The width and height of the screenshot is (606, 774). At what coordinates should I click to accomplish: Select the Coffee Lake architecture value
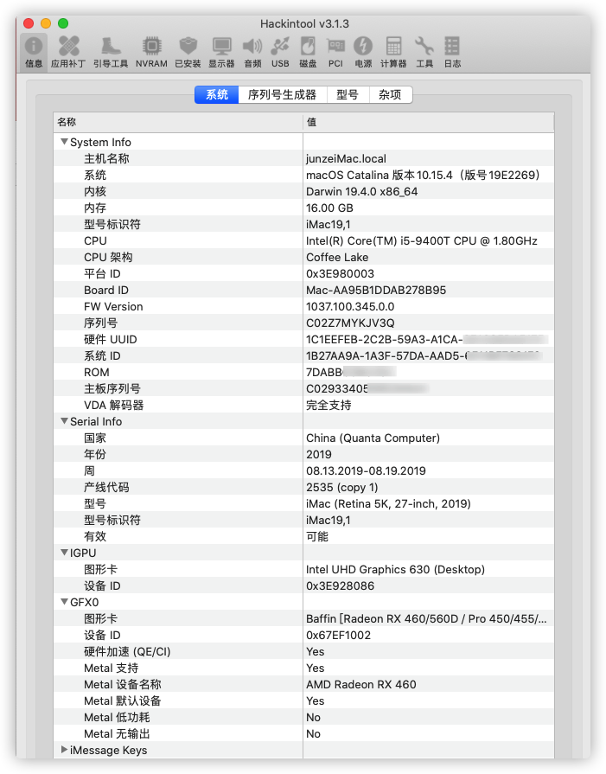[x=337, y=257]
